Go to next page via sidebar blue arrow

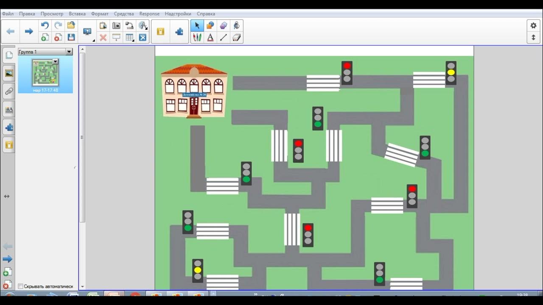8,259
